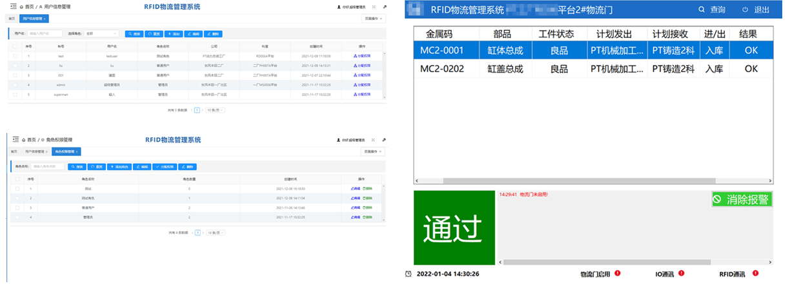Click 编辑 button in user page toolbar
The height and width of the screenshot is (308, 790).
click(193, 34)
